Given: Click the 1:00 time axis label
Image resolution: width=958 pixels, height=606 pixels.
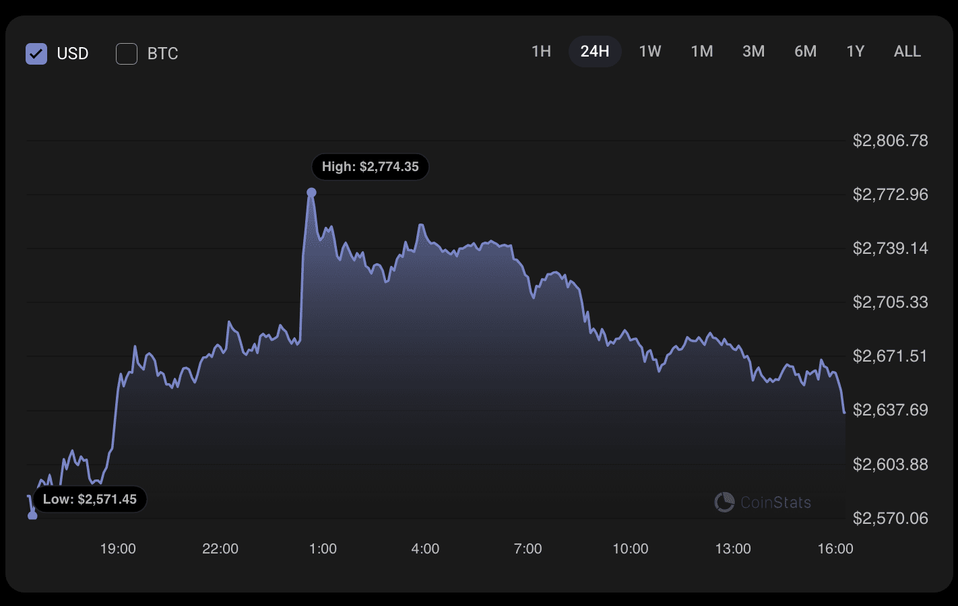Looking at the screenshot, I should pos(323,549).
